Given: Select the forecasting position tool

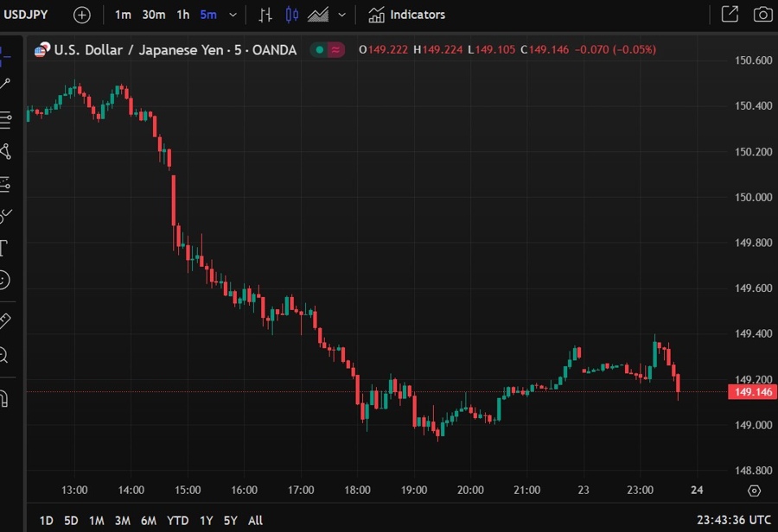Looking at the screenshot, I should coord(5,185).
